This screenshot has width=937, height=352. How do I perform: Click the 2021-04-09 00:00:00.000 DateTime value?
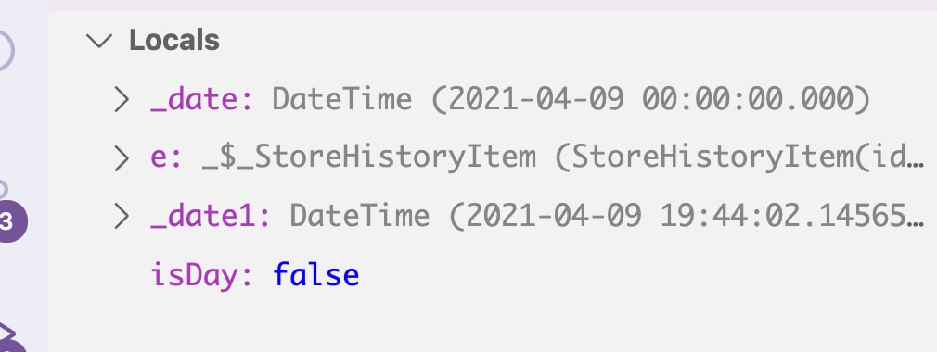(571, 100)
